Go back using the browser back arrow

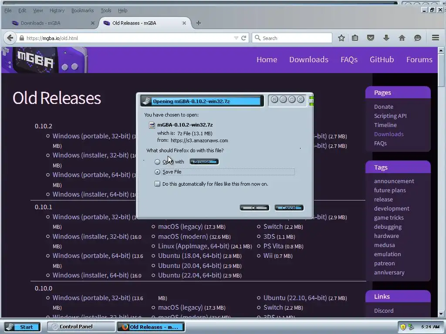click(x=10, y=38)
